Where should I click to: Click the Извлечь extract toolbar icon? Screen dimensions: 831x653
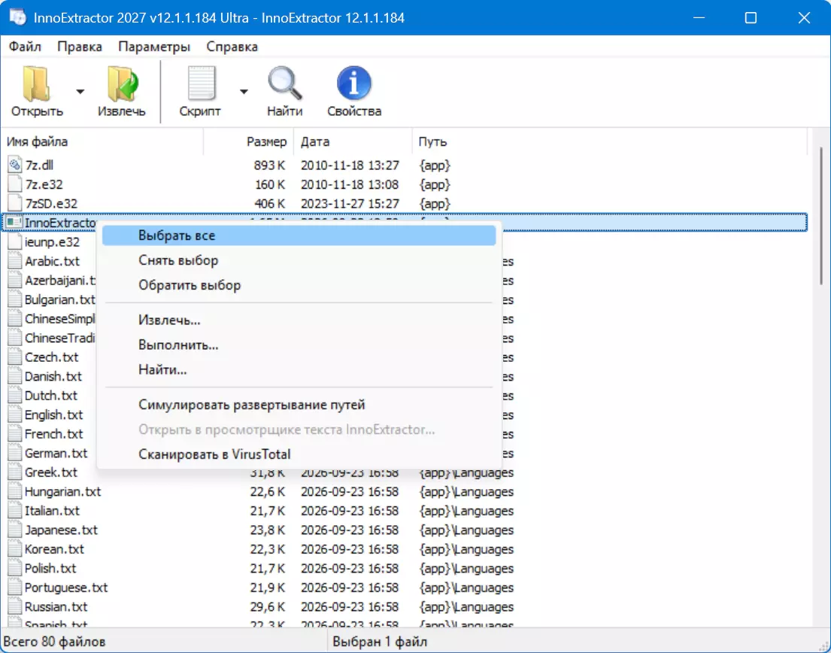tap(122, 84)
